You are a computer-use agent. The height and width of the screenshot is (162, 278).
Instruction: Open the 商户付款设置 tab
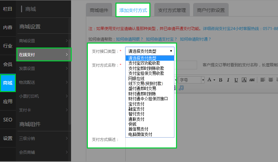(211, 10)
